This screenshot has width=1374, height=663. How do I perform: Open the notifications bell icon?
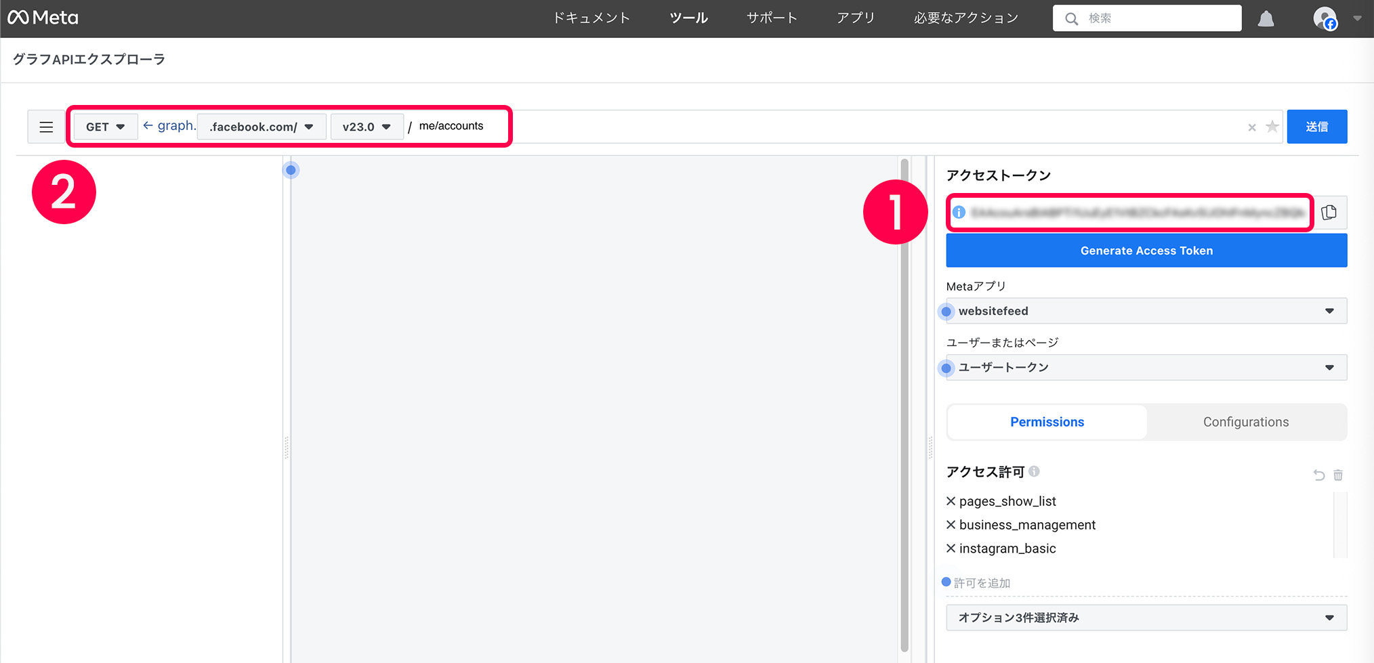(x=1266, y=19)
